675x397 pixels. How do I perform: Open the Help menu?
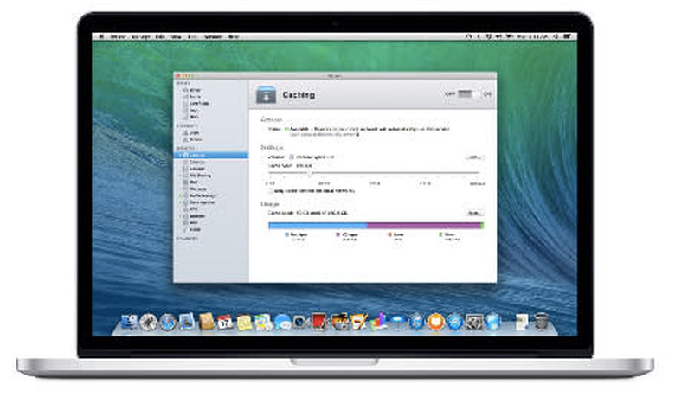point(234,36)
